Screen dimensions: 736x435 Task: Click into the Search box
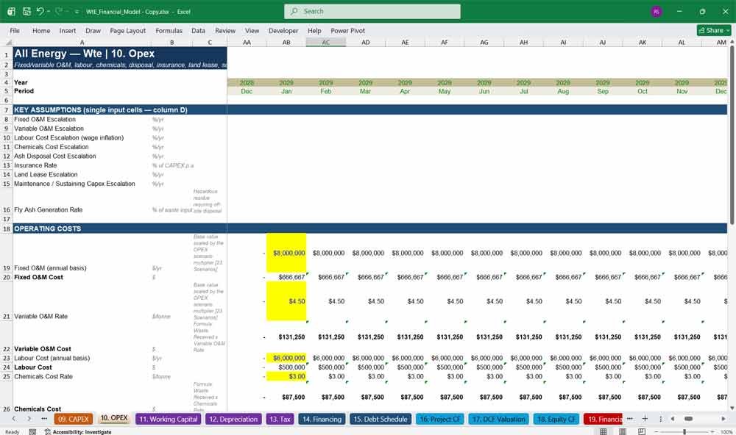(372, 11)
